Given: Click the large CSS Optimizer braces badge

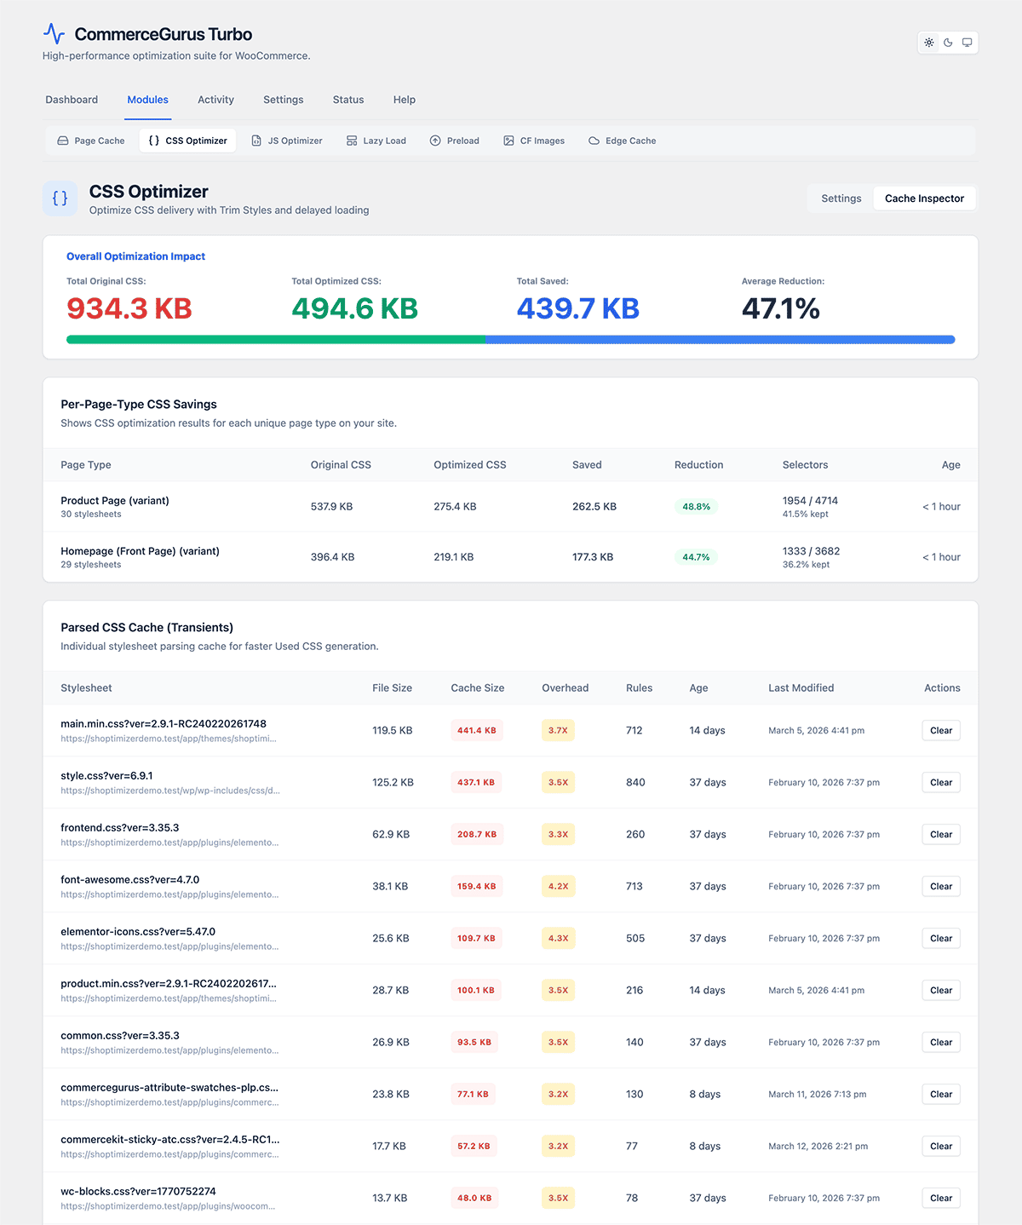Looking at the screenshot, I should (60, 198).
